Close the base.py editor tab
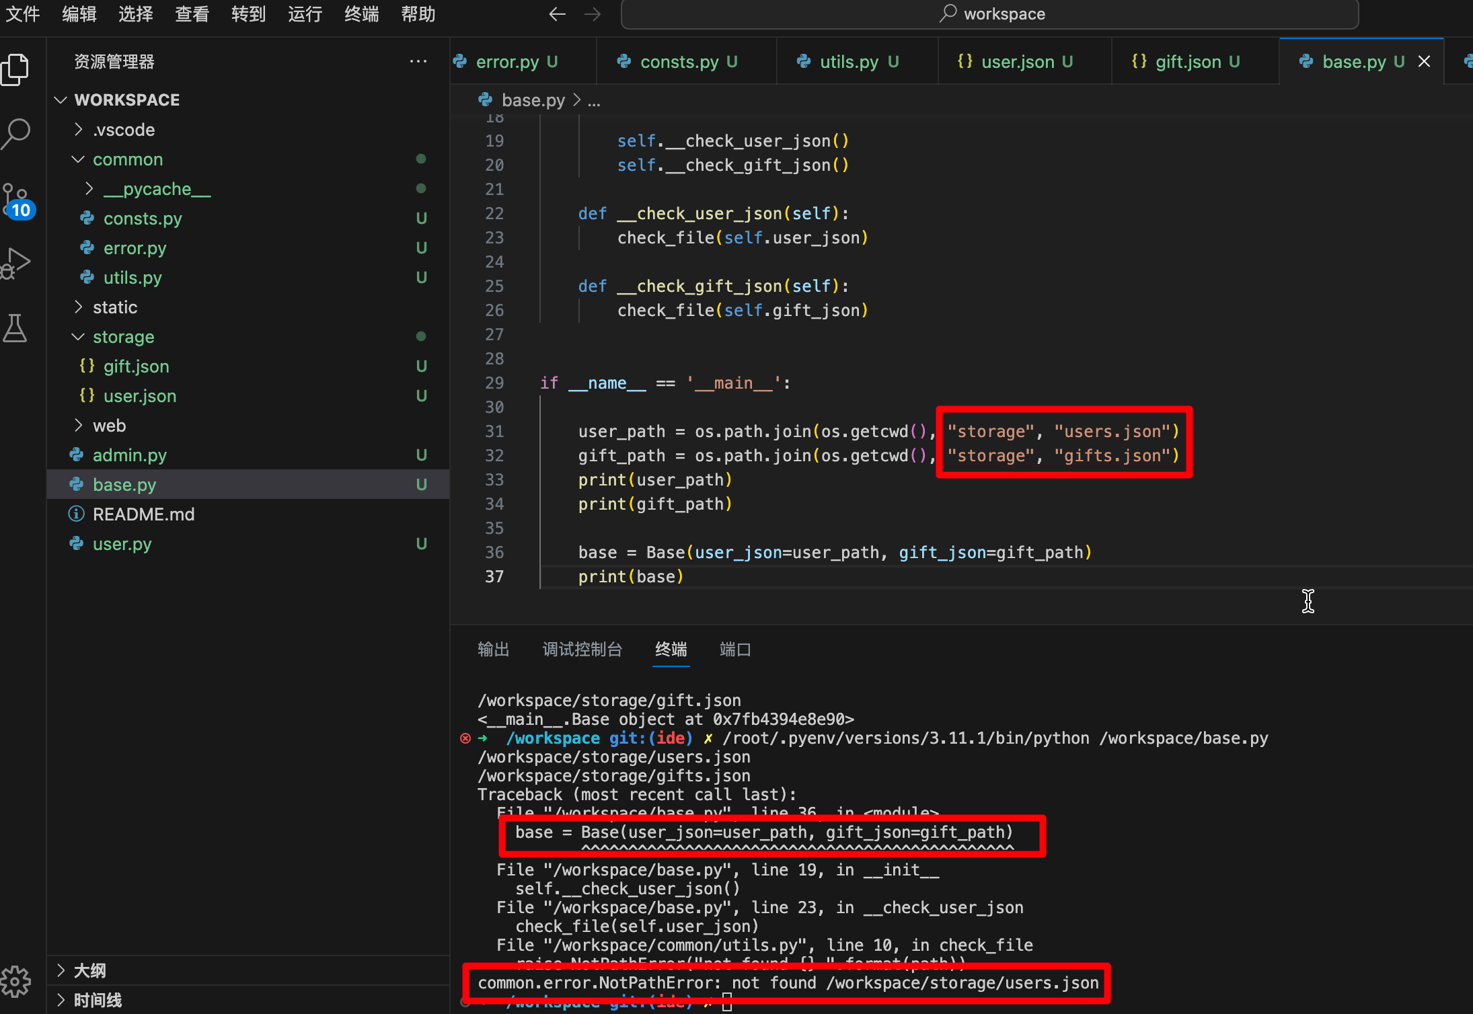The height and width of the screenshot is (1014, 1473). (x=1424, y=61)
